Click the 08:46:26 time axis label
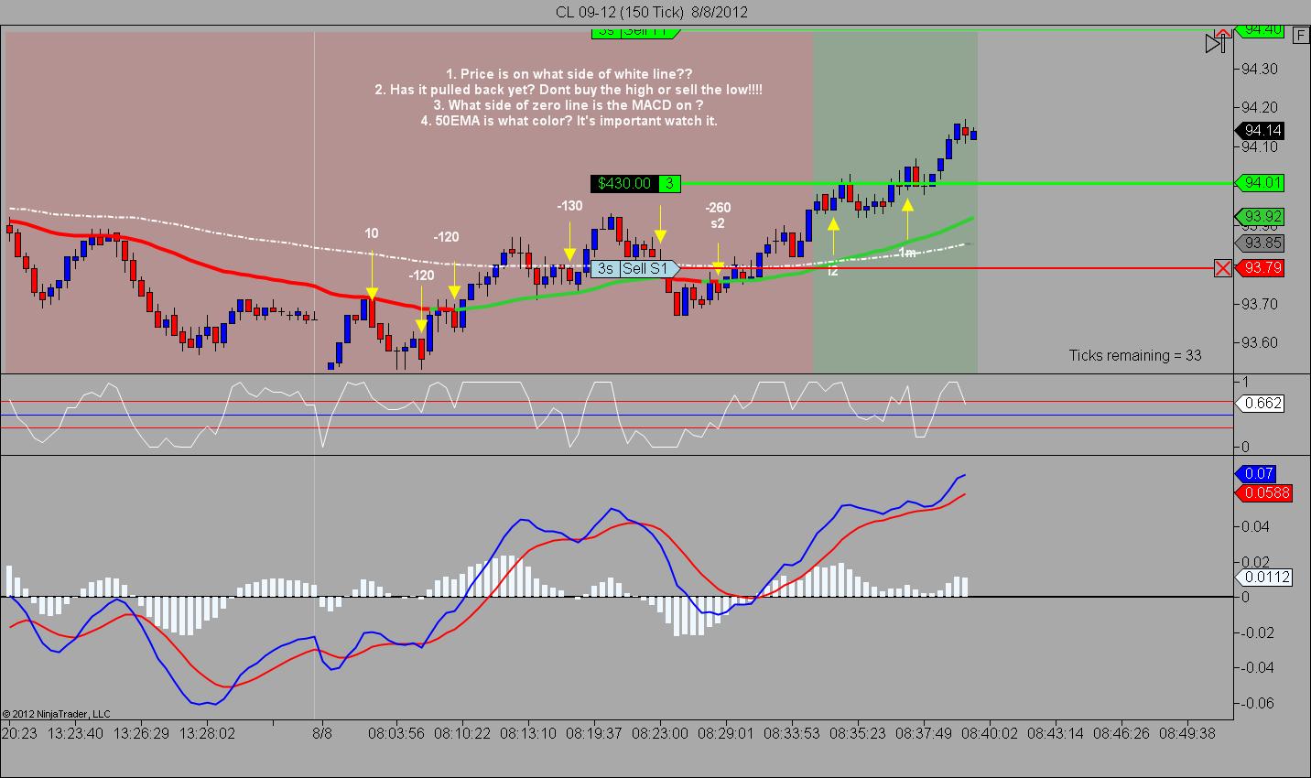Image resolution: width=1311 pixels, height=778 pixels. coord(1121,733)
